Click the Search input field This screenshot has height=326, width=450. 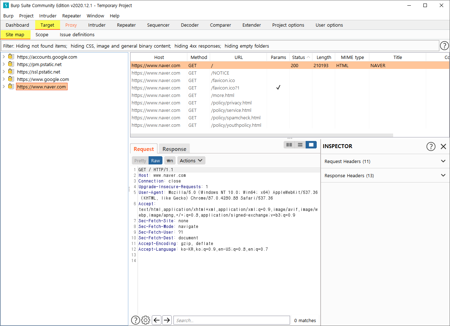tap(232, 320)
